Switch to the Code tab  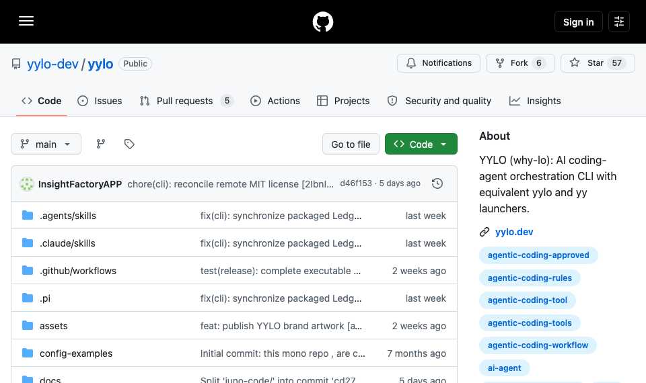pyautogui.click(x=42, y=101)
